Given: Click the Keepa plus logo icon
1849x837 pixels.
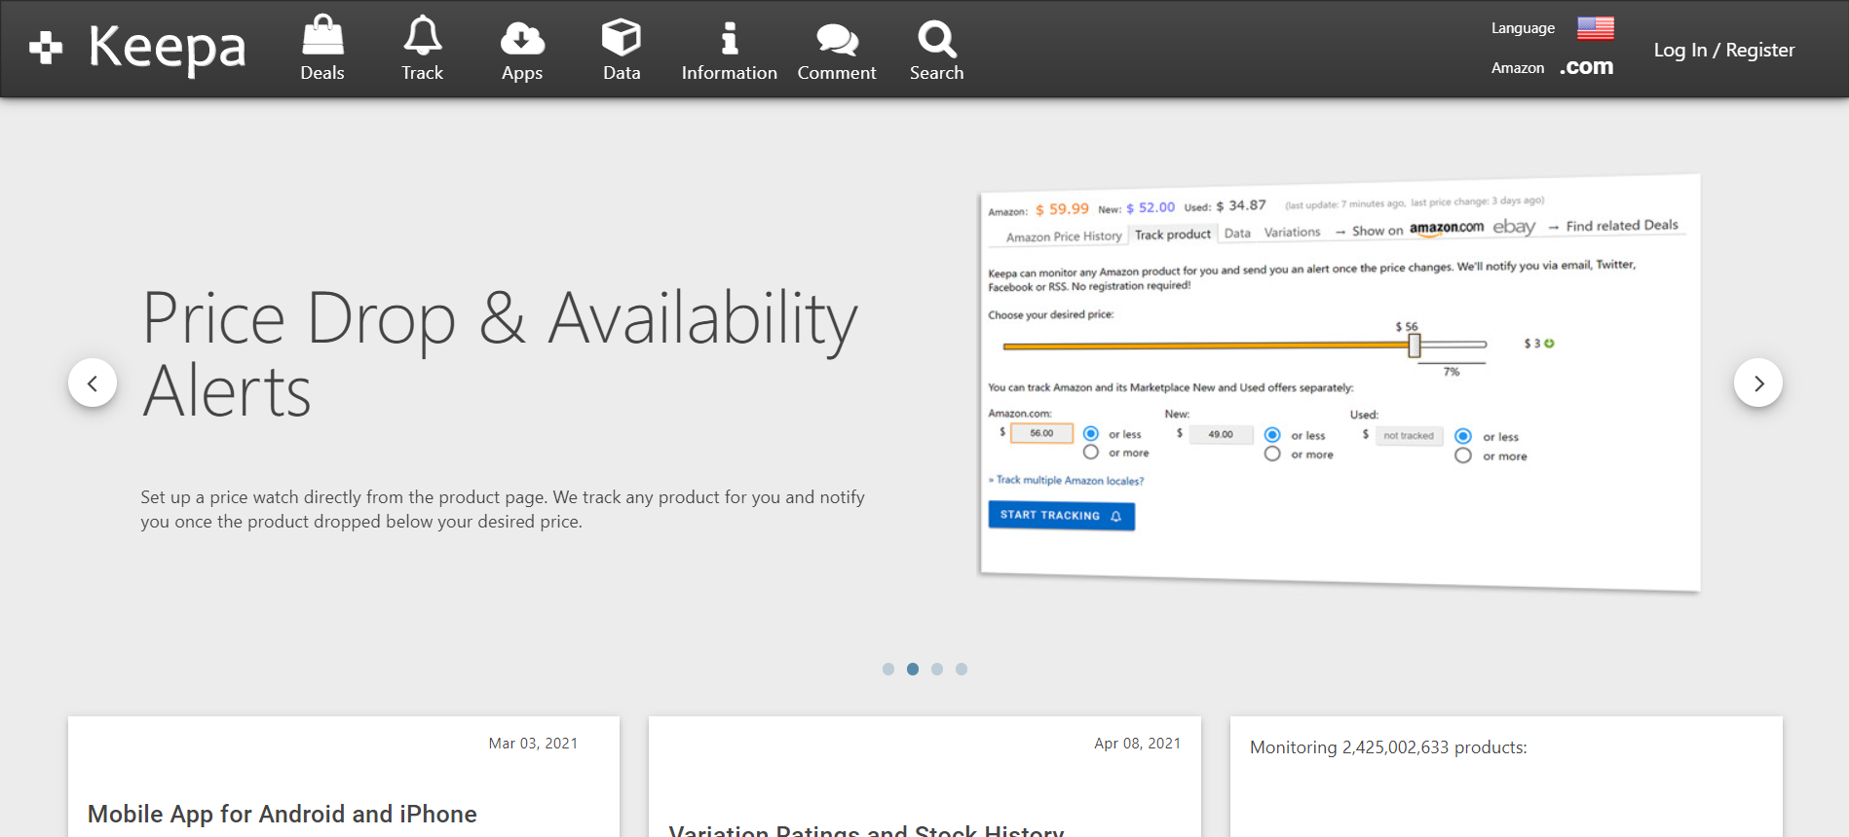Looking at the screenshot, I should (46, 47).
